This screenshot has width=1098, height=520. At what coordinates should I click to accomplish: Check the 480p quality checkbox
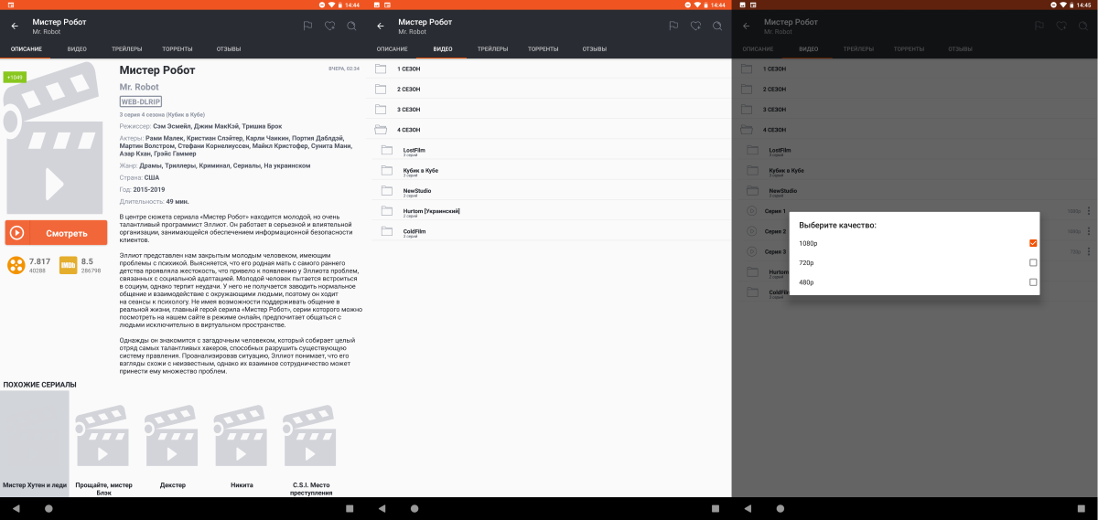click(x=1033, y=282)
